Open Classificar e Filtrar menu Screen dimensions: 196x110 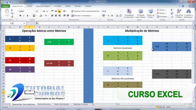tap(179, 13)
